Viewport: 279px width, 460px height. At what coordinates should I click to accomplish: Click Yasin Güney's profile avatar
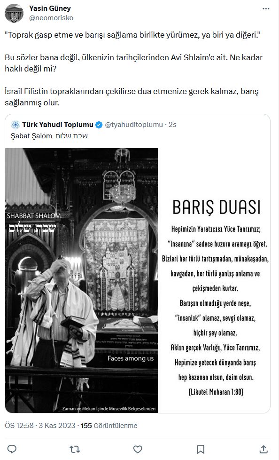14,13
